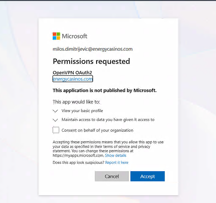This screenshot has width=216, height=203.
Task: Expand the Maintain access to data chevron
Action: pos(55,120)
